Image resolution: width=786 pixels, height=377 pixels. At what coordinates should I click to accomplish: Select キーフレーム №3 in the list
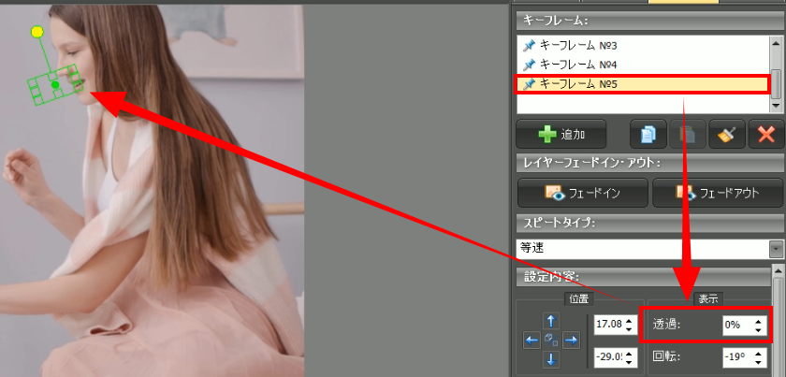[x=580, y=45]
